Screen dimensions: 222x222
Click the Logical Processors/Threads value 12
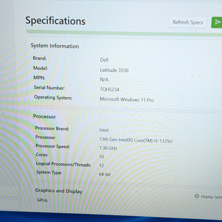(101, 165)
